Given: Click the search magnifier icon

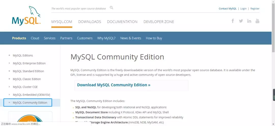Looking at the screenshot, I should [x=111, y=8].
